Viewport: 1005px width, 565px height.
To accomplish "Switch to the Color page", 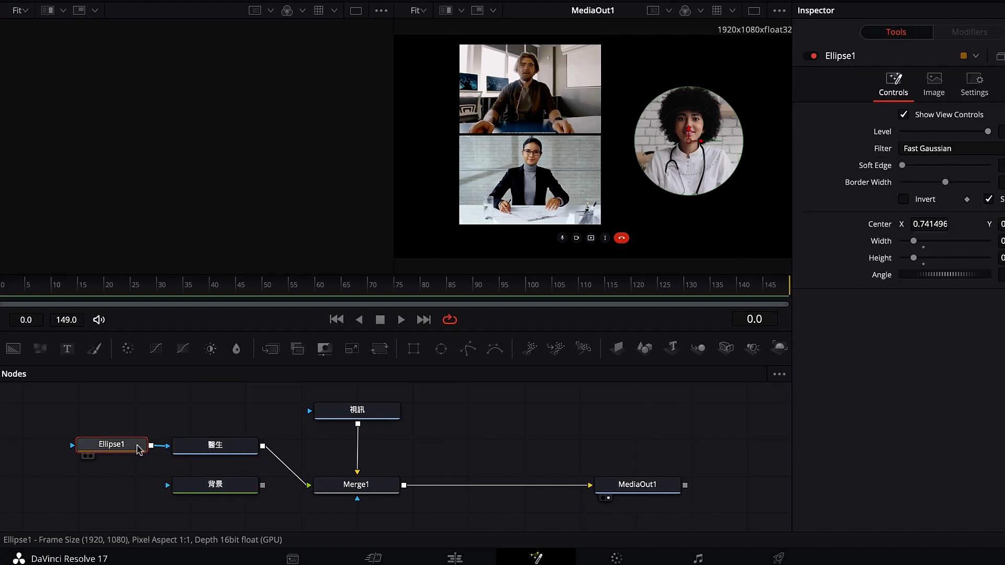I will [617, 558].
